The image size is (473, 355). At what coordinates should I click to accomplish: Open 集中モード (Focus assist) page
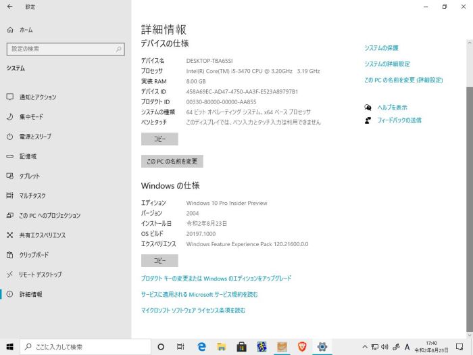31,116
